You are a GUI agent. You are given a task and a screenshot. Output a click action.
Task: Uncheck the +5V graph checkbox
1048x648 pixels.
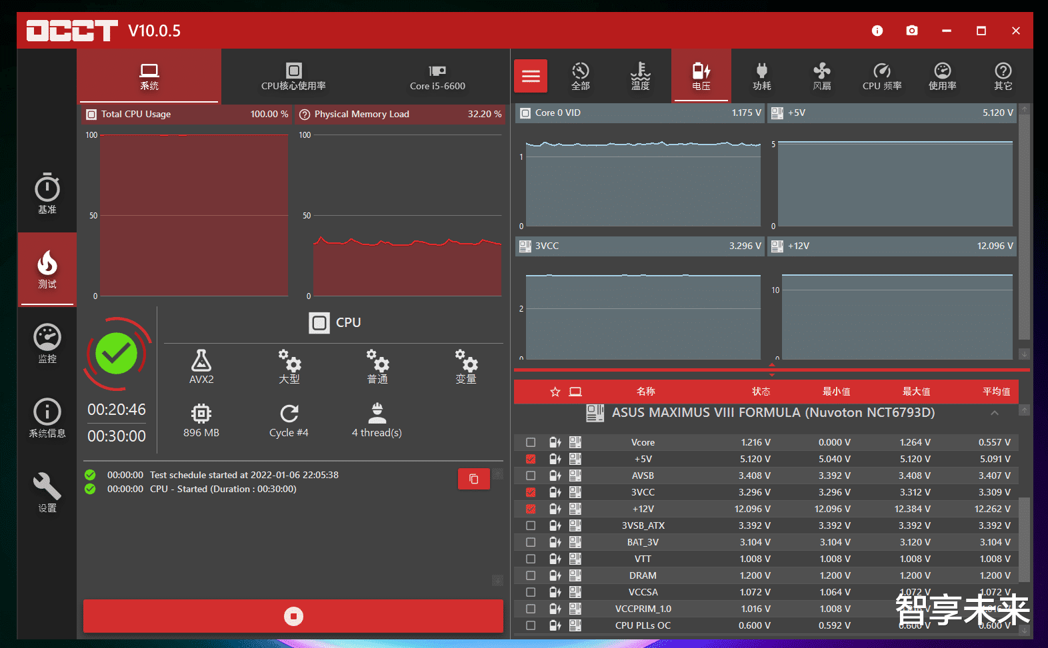point(531,459)
